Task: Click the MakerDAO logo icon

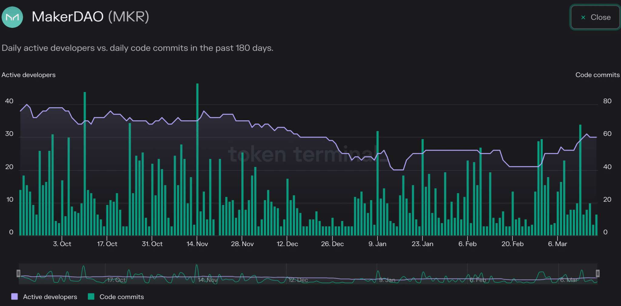Action: [12, 17]
